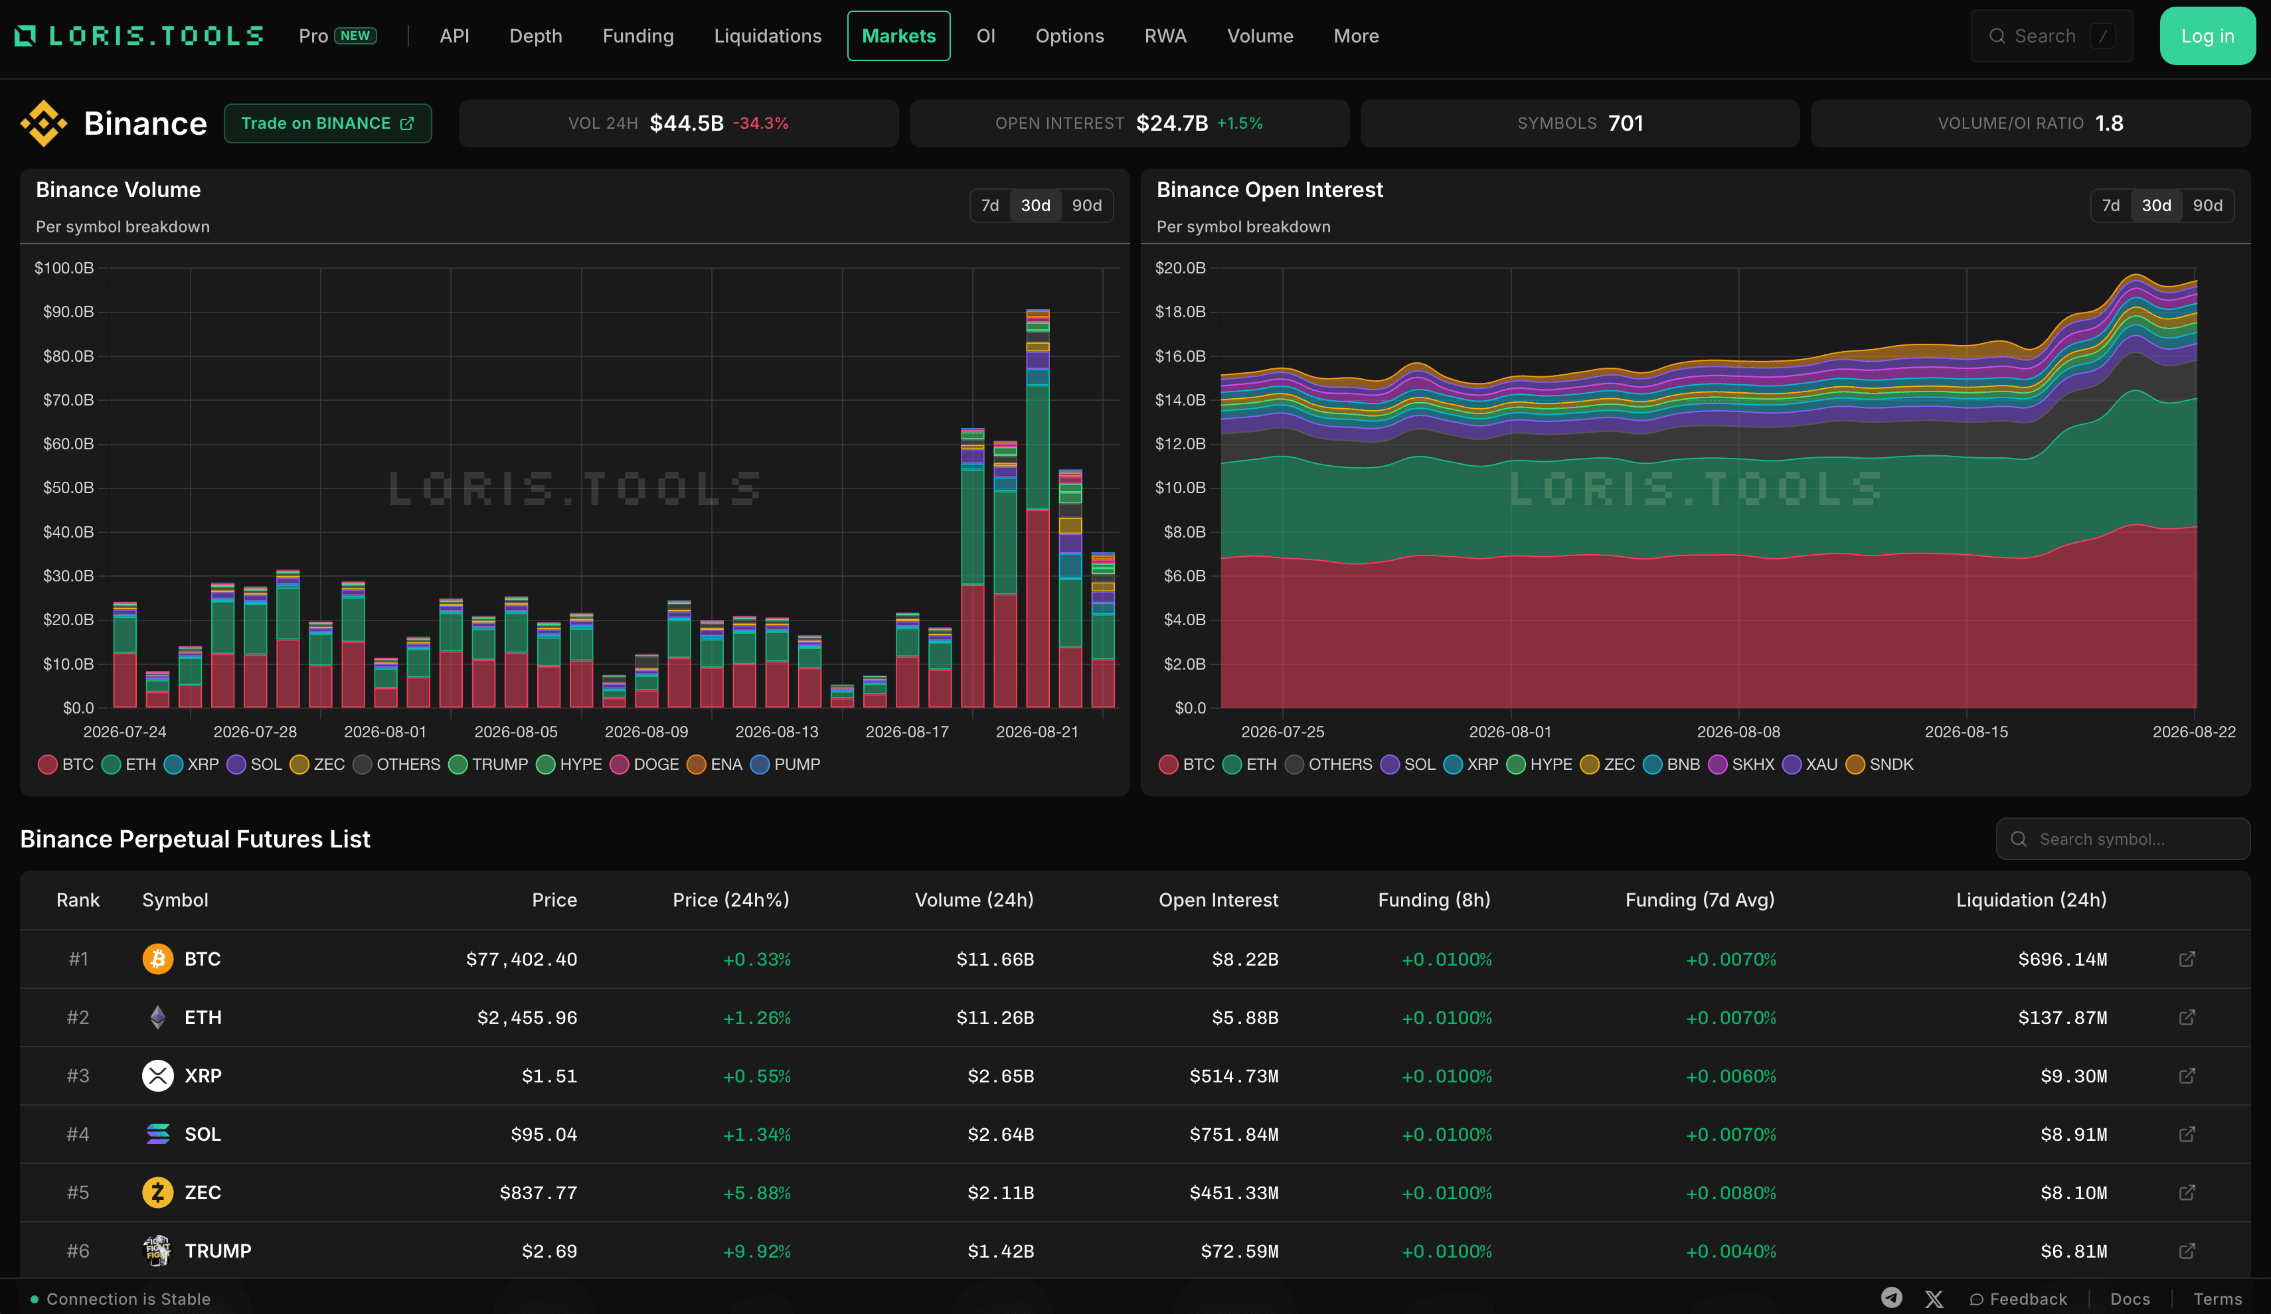The height and width of the screenshot is (1314, 2271).
Task: Click ZEC legend swatch in Volume chart
Action: pos(299,765)
